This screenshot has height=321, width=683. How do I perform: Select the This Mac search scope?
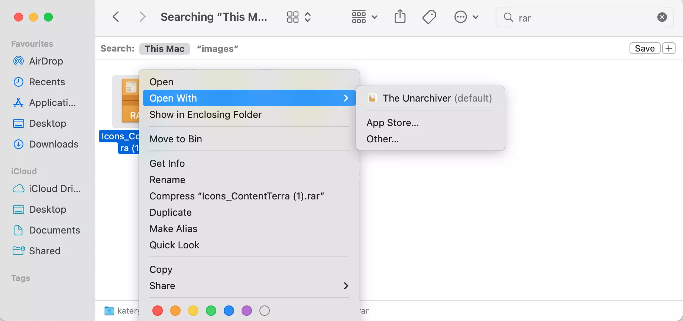165,49
